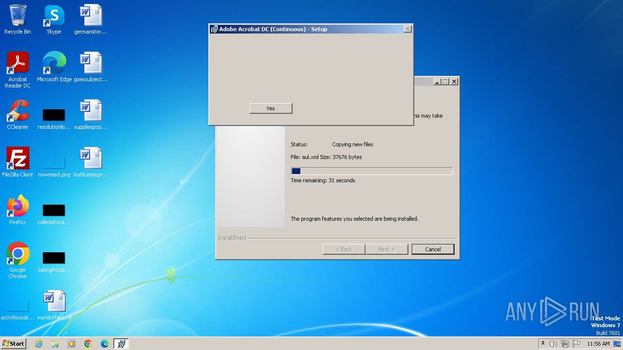Click the 'File: aul.xml Size: 37676 bytes' text
623x350 pixels.
(x=326, y=157)
